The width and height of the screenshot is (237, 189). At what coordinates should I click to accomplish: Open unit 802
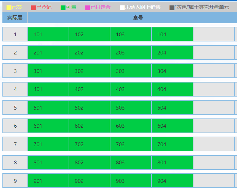tap(90, 162)
